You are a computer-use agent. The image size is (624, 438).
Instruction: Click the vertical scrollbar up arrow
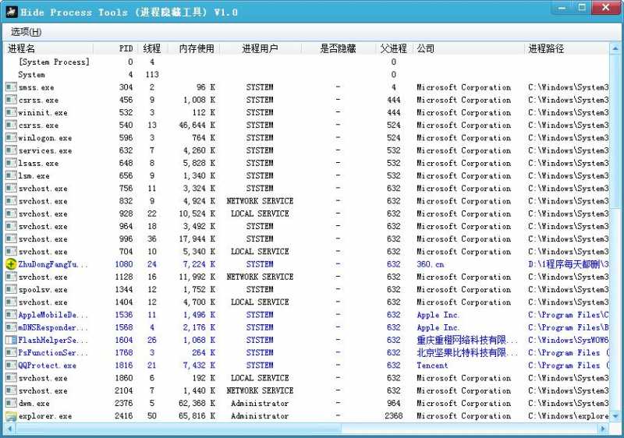point(615,48)
